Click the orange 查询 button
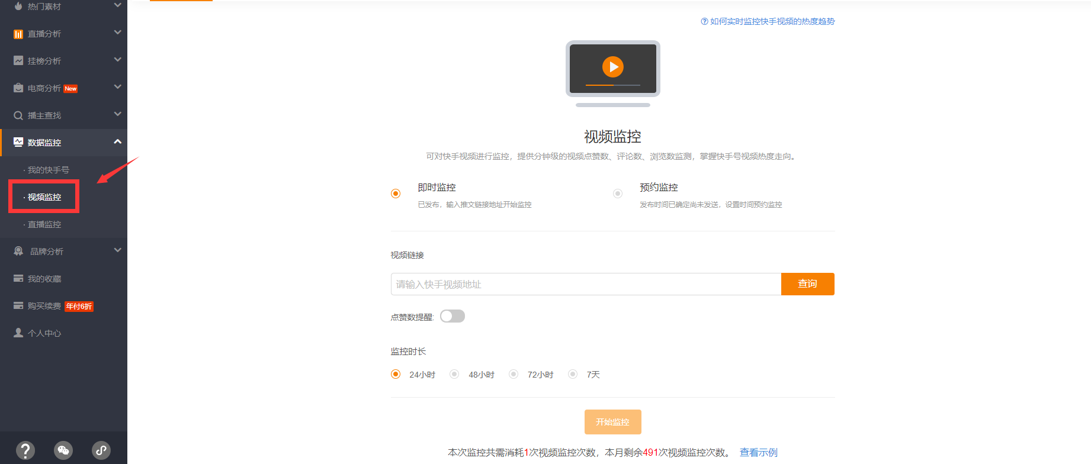Screen dimensions: 1091x464 click(x=808, y=284)
